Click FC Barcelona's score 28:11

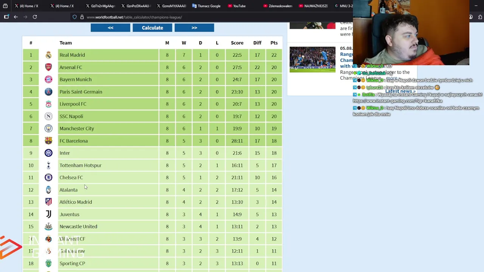click(237, 141)
